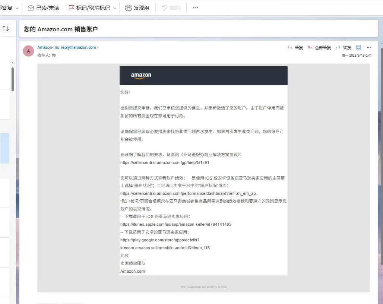The image size is (383, 304).
Task: Click the message list scrollbar thumb
Action: point(12,79)
